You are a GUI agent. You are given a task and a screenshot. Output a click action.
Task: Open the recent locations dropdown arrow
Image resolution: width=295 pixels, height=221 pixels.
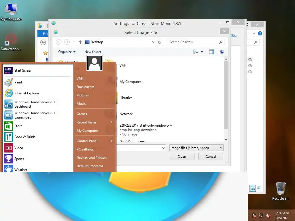[74, 42]
